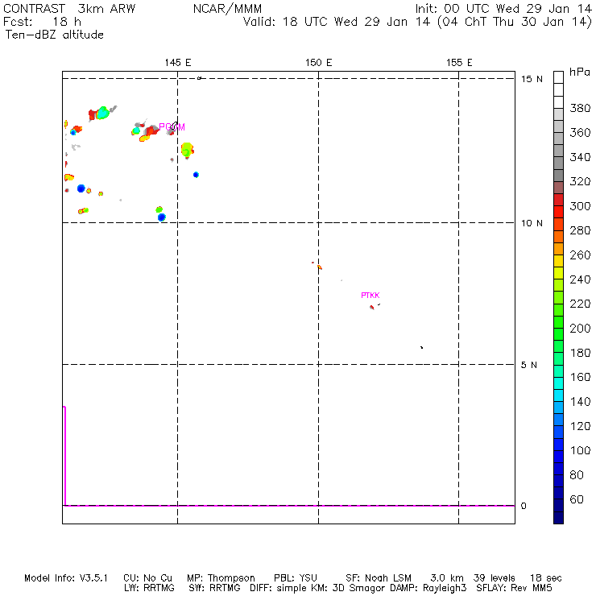596x596 pixels.
Task: Click the "10 N" latitude label
Action: point(532,223)
